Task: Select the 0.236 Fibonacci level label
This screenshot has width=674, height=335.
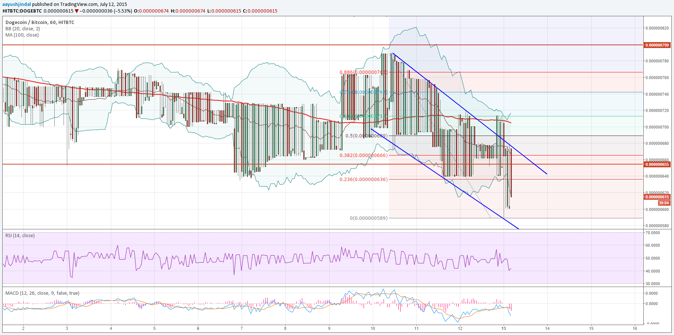Action: pos(364,180)
